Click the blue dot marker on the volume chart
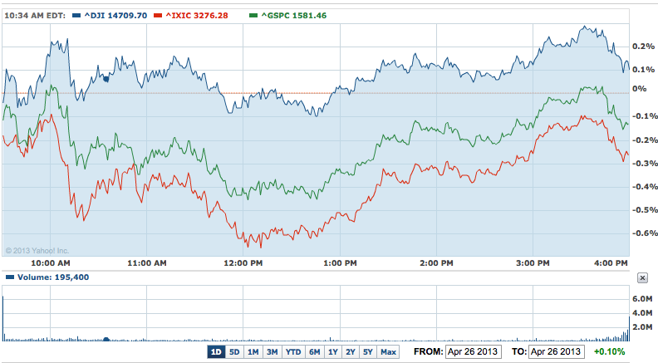This screenshot has height=363, width=658. [106, 339]
